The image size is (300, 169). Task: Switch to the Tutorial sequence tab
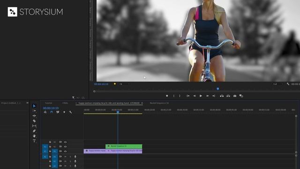click(49, 103)
